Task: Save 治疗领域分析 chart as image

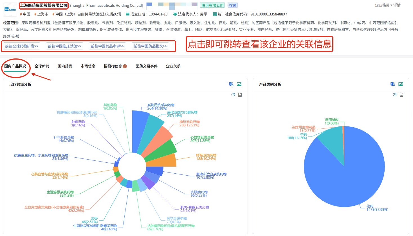Action: click(x=239, y=84)
